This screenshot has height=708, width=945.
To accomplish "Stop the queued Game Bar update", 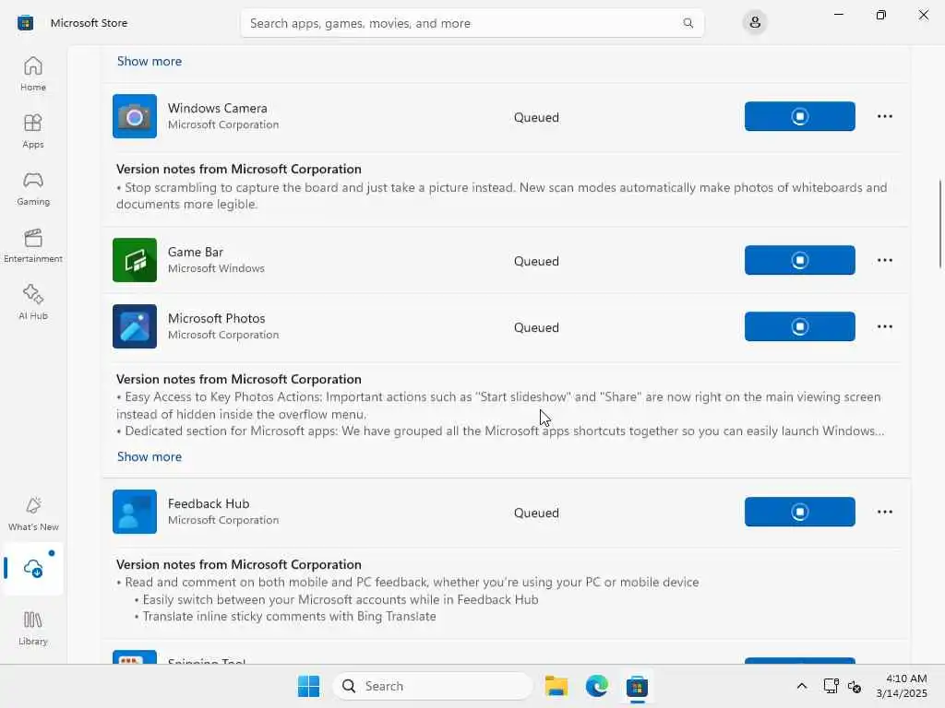I will click(799, 260).
